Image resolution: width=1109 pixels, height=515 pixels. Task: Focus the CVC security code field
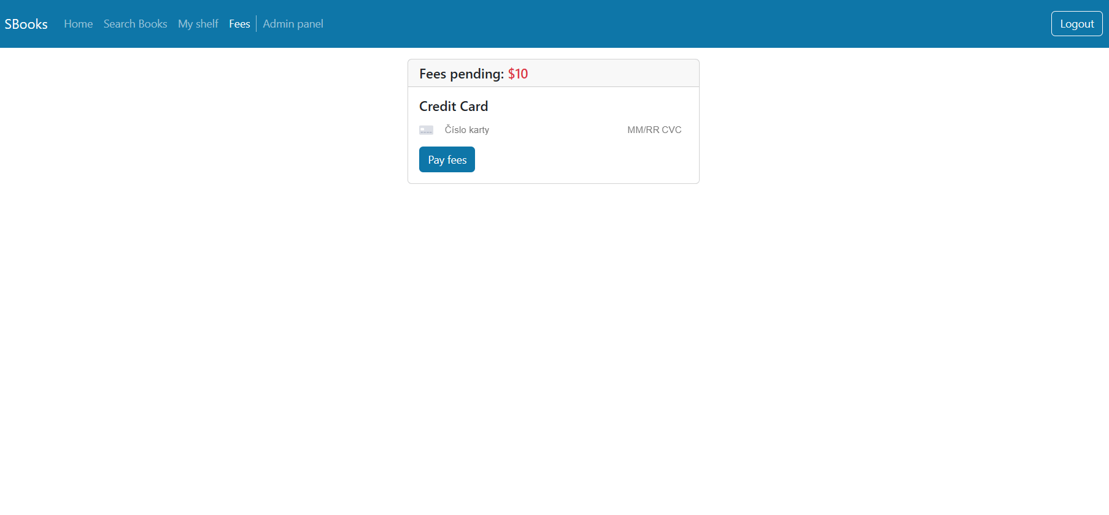pos(673,130)
